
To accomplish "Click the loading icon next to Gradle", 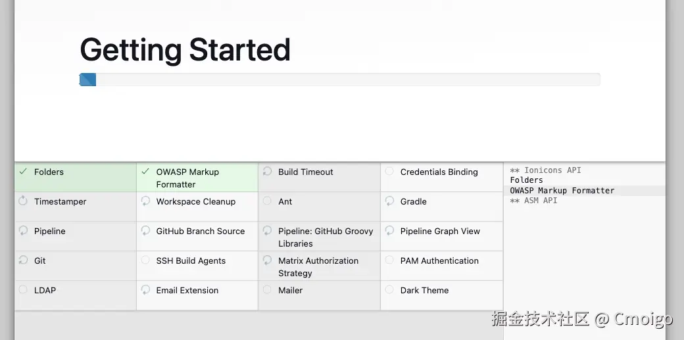I will pos(389,201).
